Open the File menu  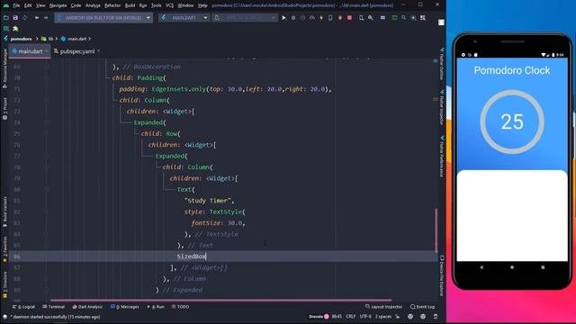point(16,5)
